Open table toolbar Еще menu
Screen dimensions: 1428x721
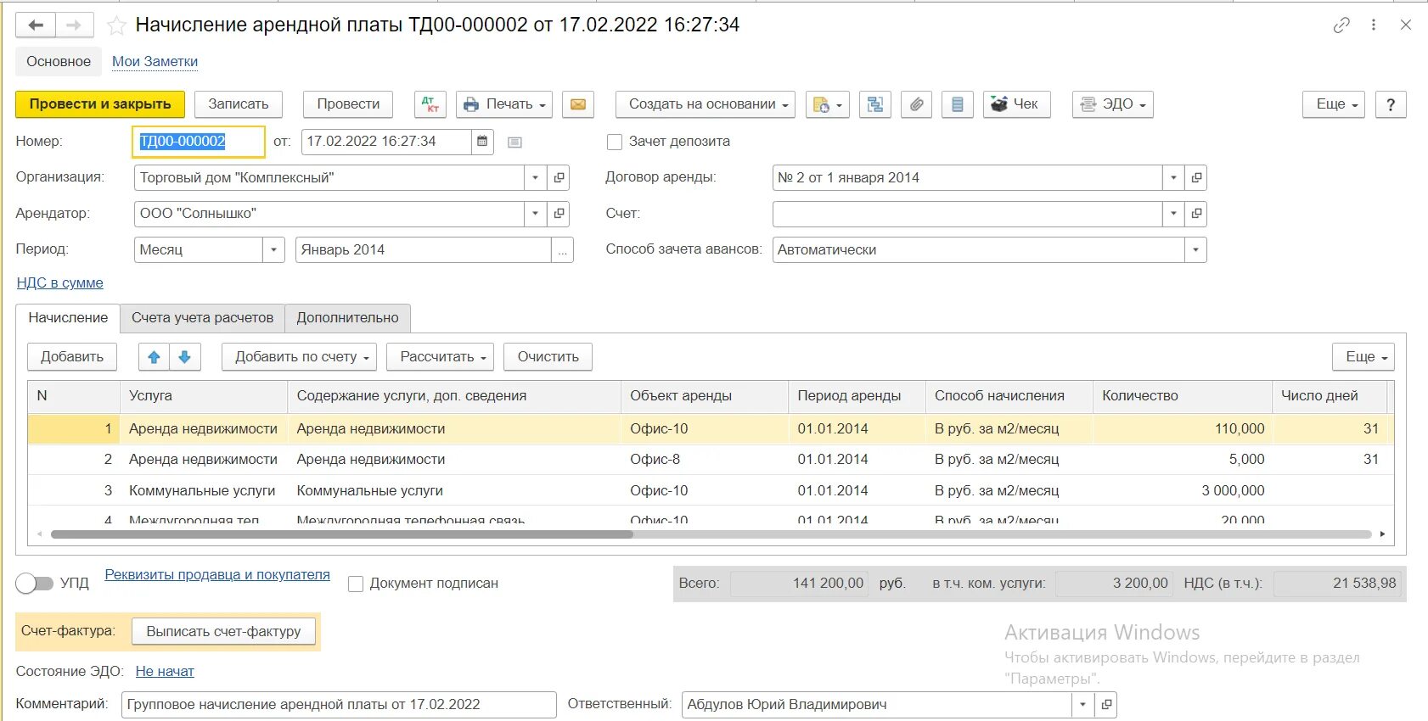(x=1363, y=357)
